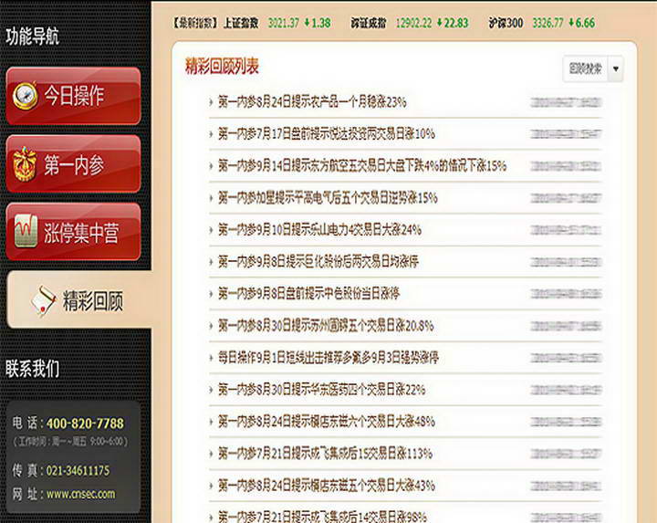The width and height of the screenshot is (657, 523).
Task: Open article 每日操作9月1日短线出击推荐多氟多
Action: point(328,358)
